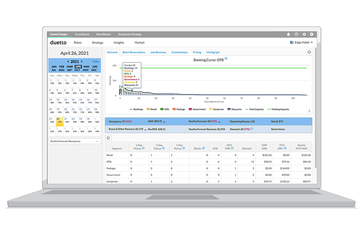This screenshot has width=363, height=242.
Task: Click the Booking Curve info icon
Action: 226,59
